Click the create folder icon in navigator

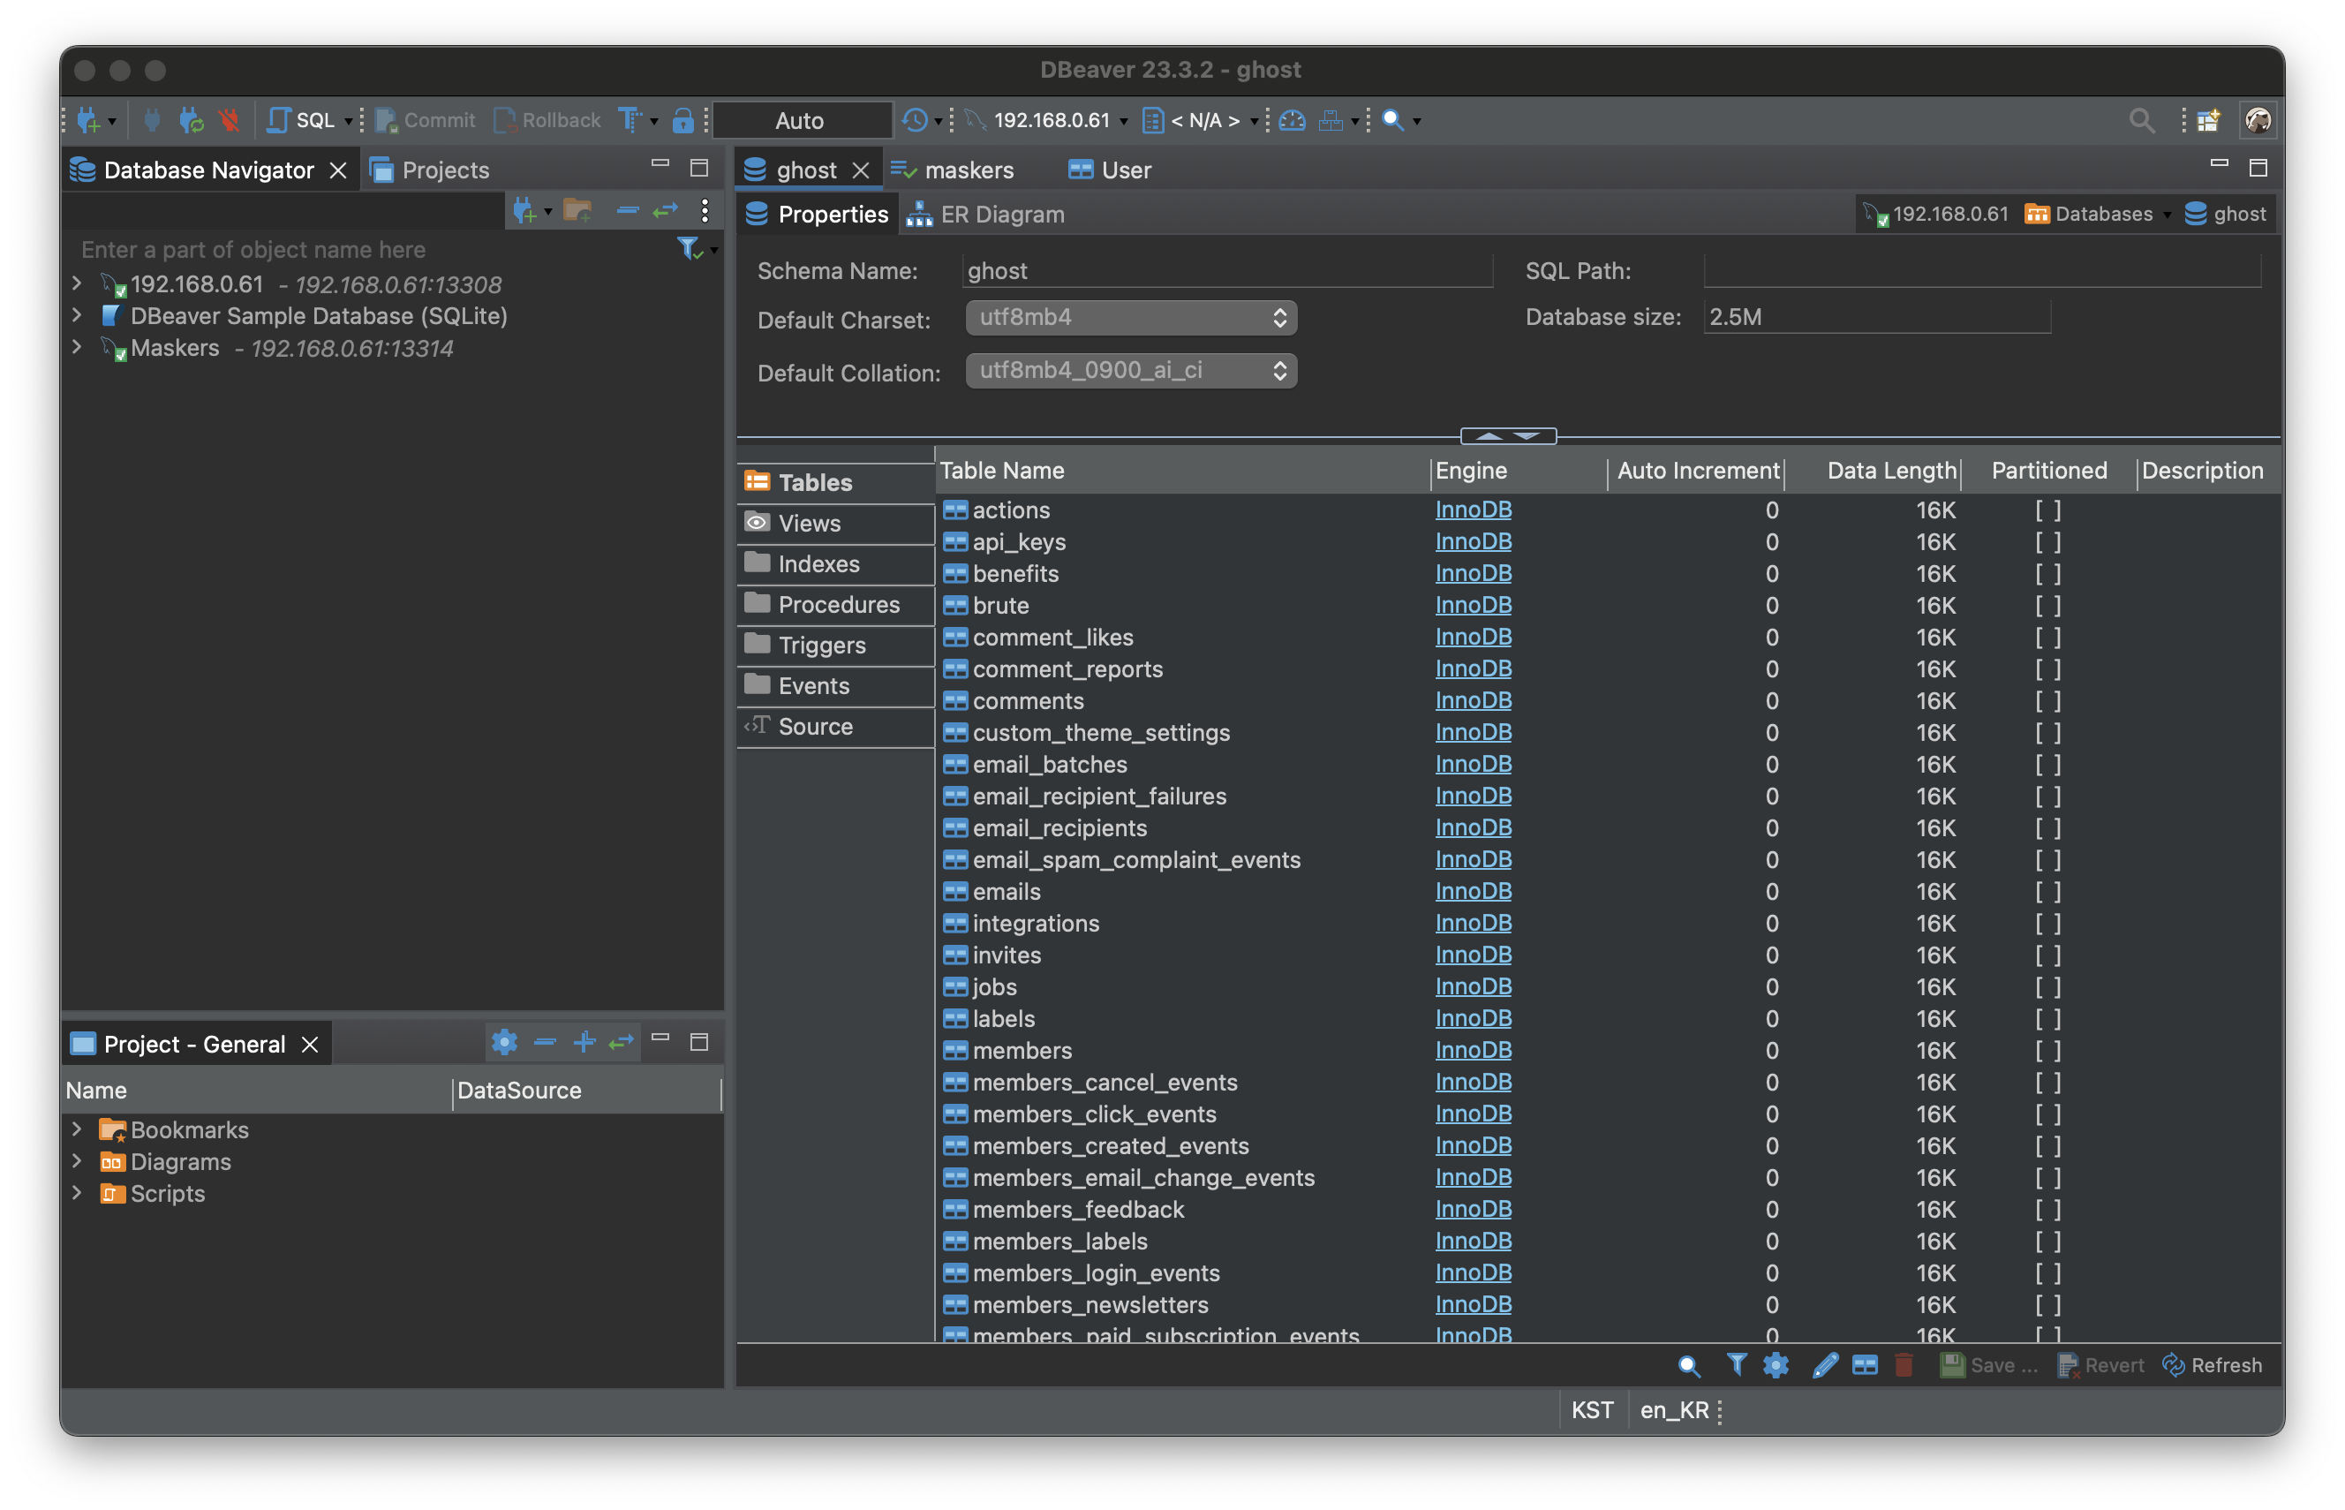tap(577, 211)
